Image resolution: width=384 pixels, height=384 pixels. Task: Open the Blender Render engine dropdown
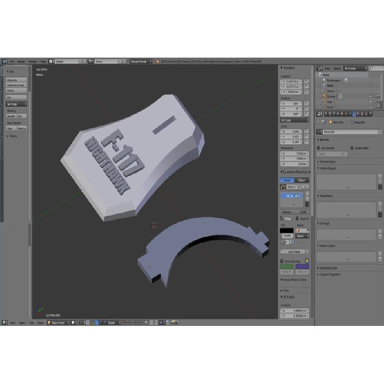pos(141,61)
